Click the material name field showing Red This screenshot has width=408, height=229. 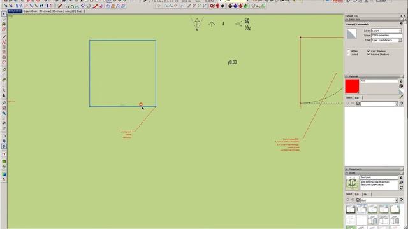379,81
